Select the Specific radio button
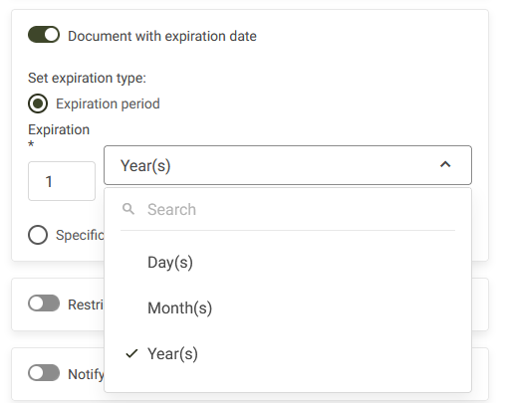The image size is (505, 403). point(38,235)
